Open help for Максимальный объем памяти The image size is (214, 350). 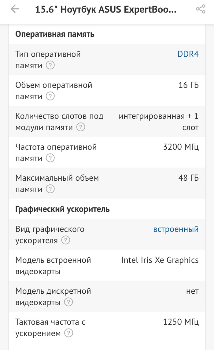click(50, 189)
